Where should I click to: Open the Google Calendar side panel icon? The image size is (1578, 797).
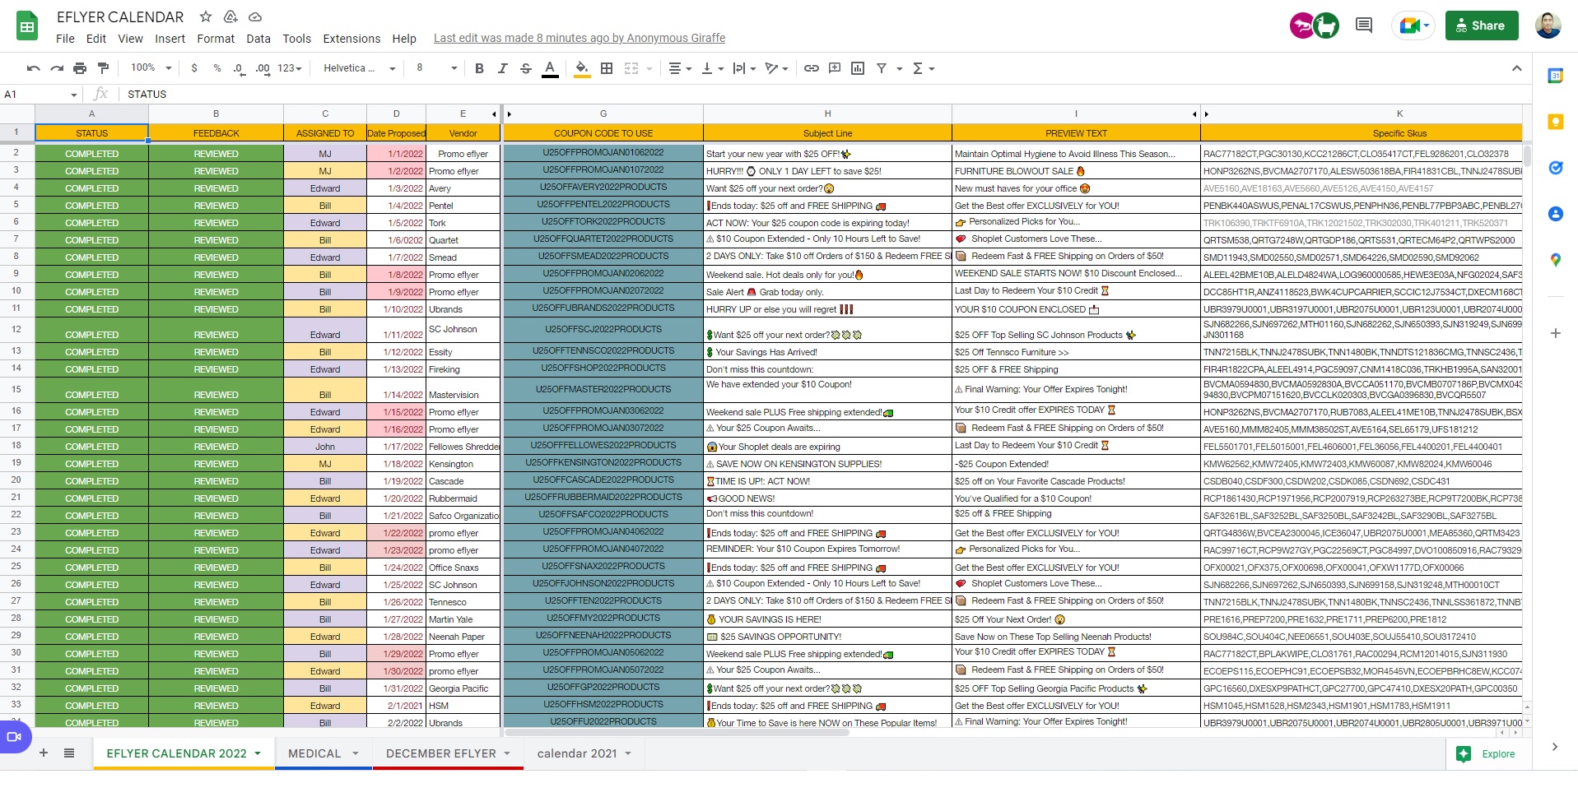coord(1555,76)
